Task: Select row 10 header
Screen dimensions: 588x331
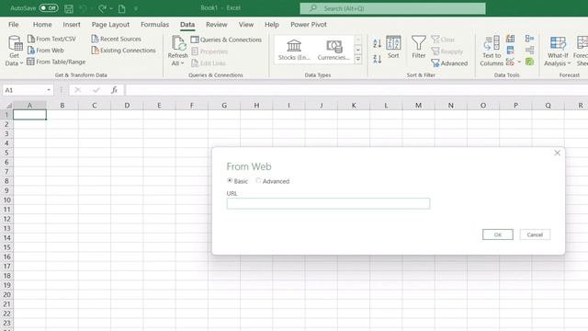Action: click(6, 200)
